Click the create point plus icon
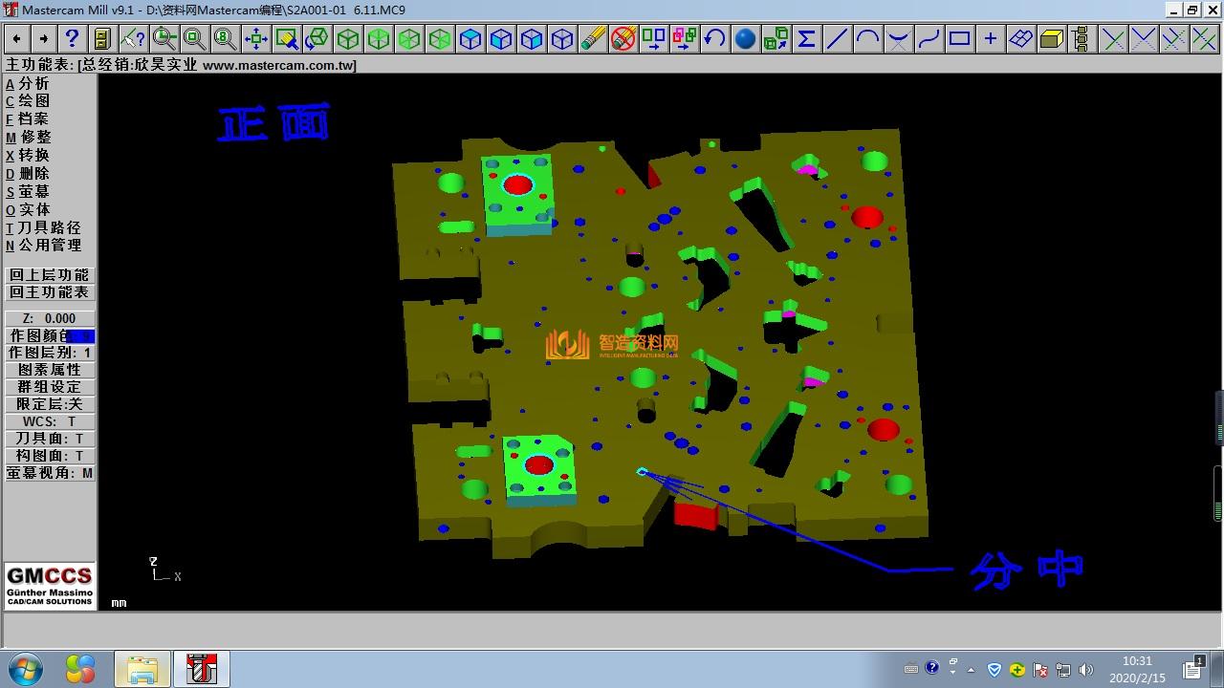This screenshot has width=1224, height=688. (x=990, y=38)
